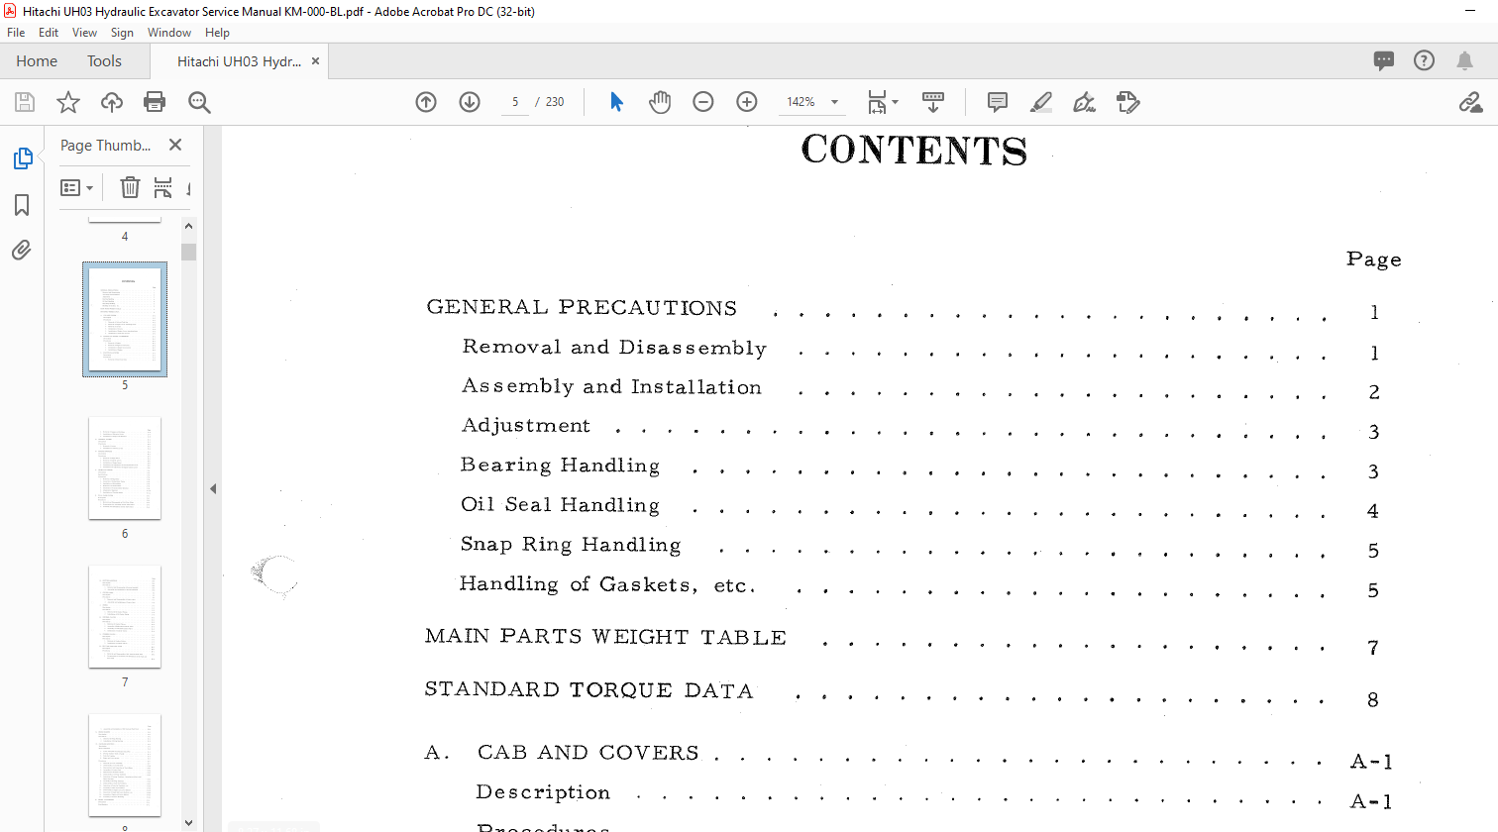
Task: Click CAB AND COVERS section entry
Action: coord(588,753)
